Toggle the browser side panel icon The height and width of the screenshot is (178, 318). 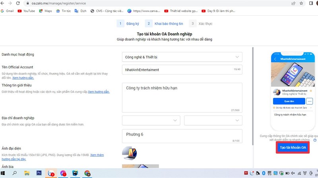pos(311,3)
